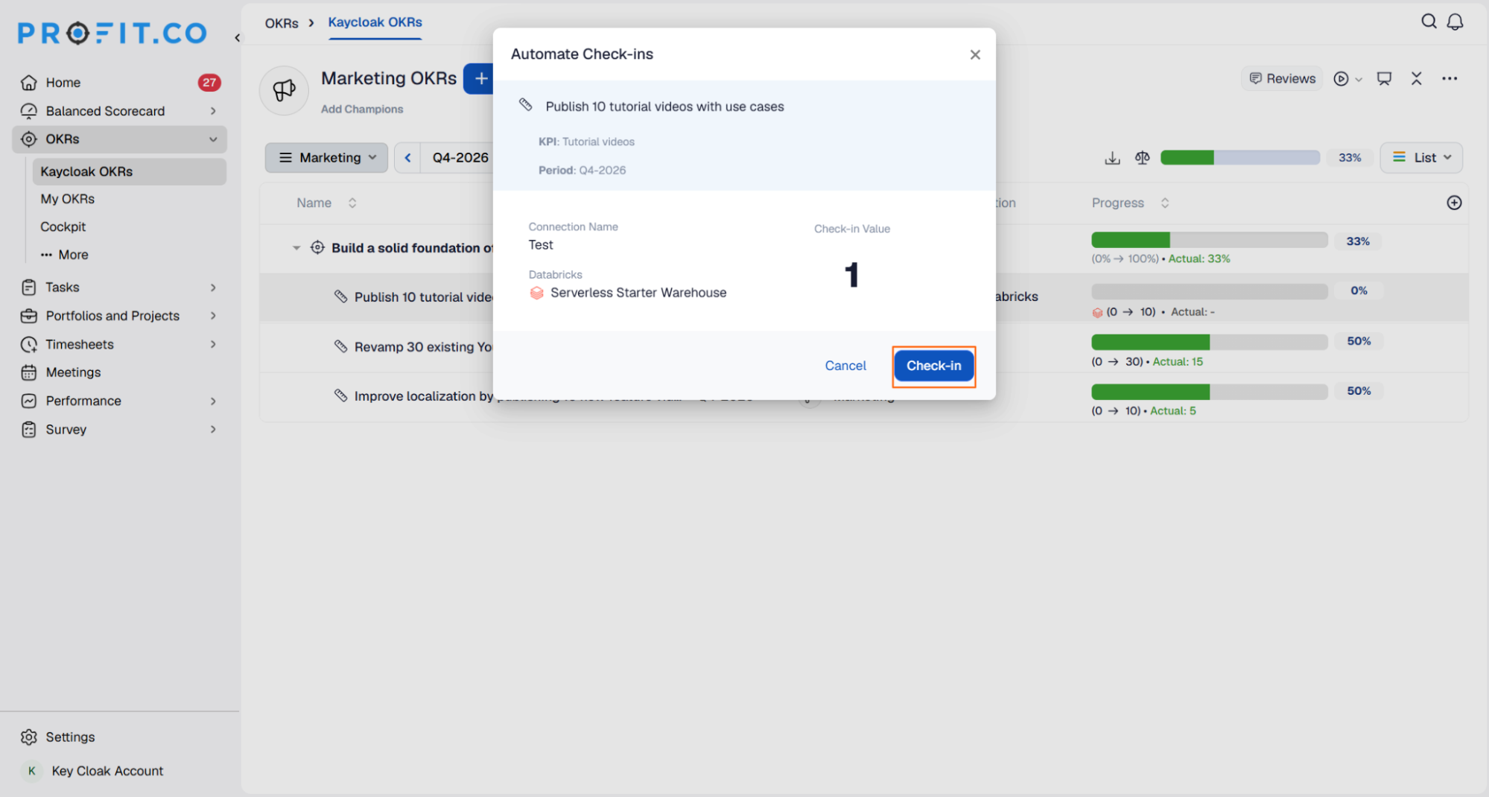Image resolution: width=1489 pixels, height=797 pixels.
Task: Select Kaycloak OKRs breadcrumb tab
Action: point(375,22)
